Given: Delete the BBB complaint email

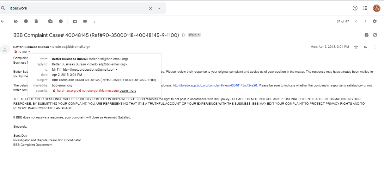Looking at the screenshot, I should [36, 21].
